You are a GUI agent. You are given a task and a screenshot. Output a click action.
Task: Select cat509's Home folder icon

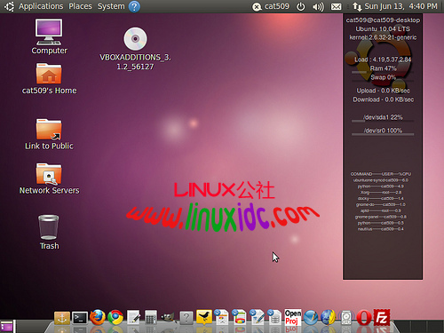(49, 79)
